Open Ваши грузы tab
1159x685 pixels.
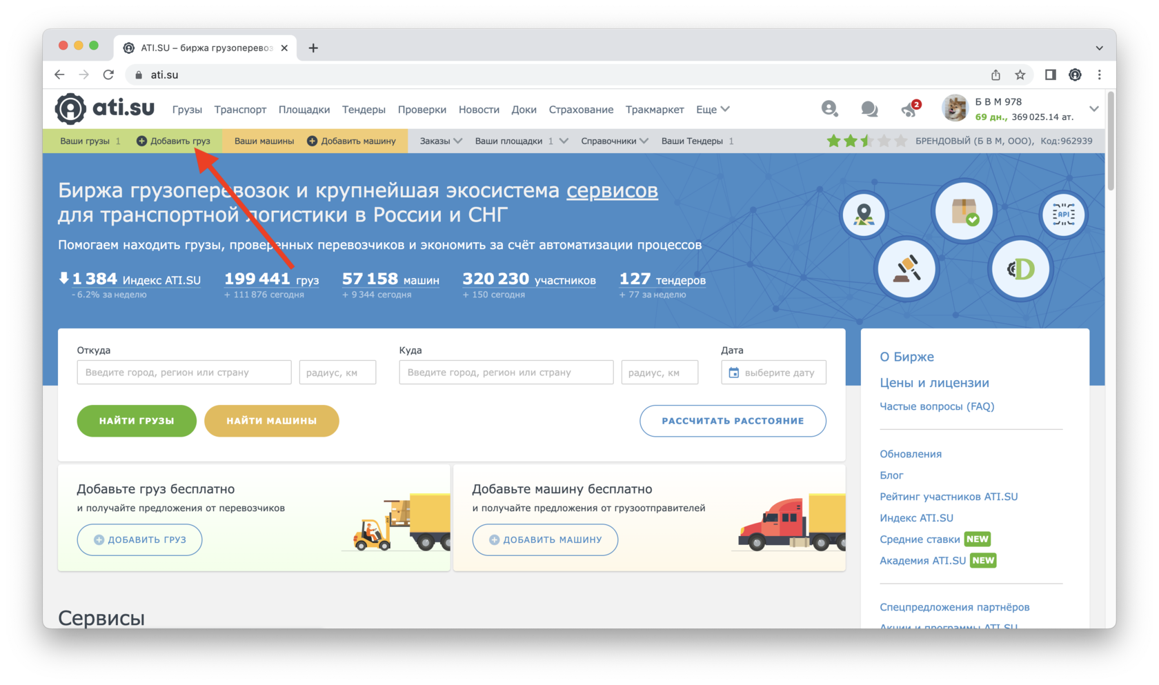click(90, 141)
